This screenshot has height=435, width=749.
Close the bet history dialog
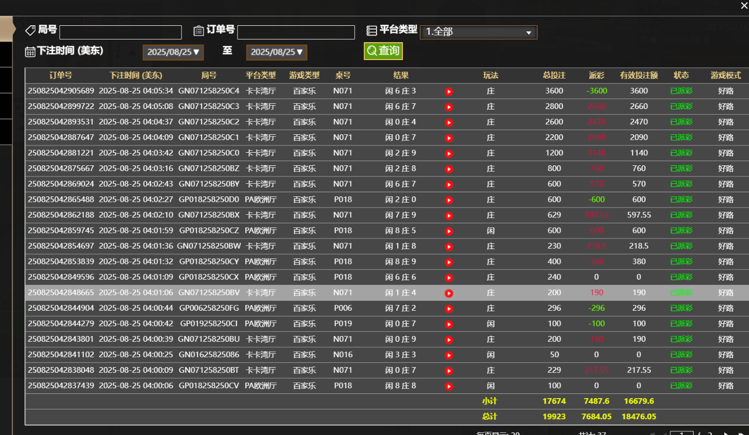pos(744,5)
